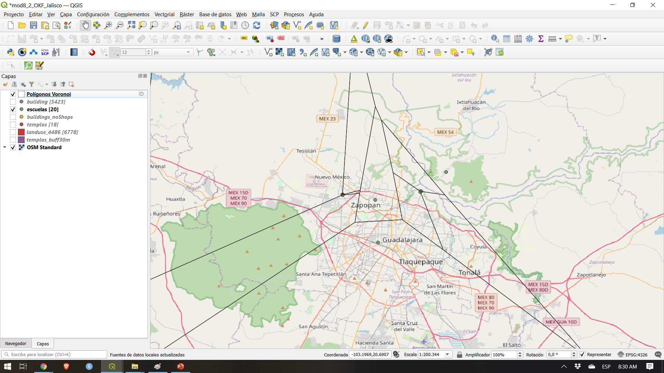Open the Windows Start menu

(7, 366)
